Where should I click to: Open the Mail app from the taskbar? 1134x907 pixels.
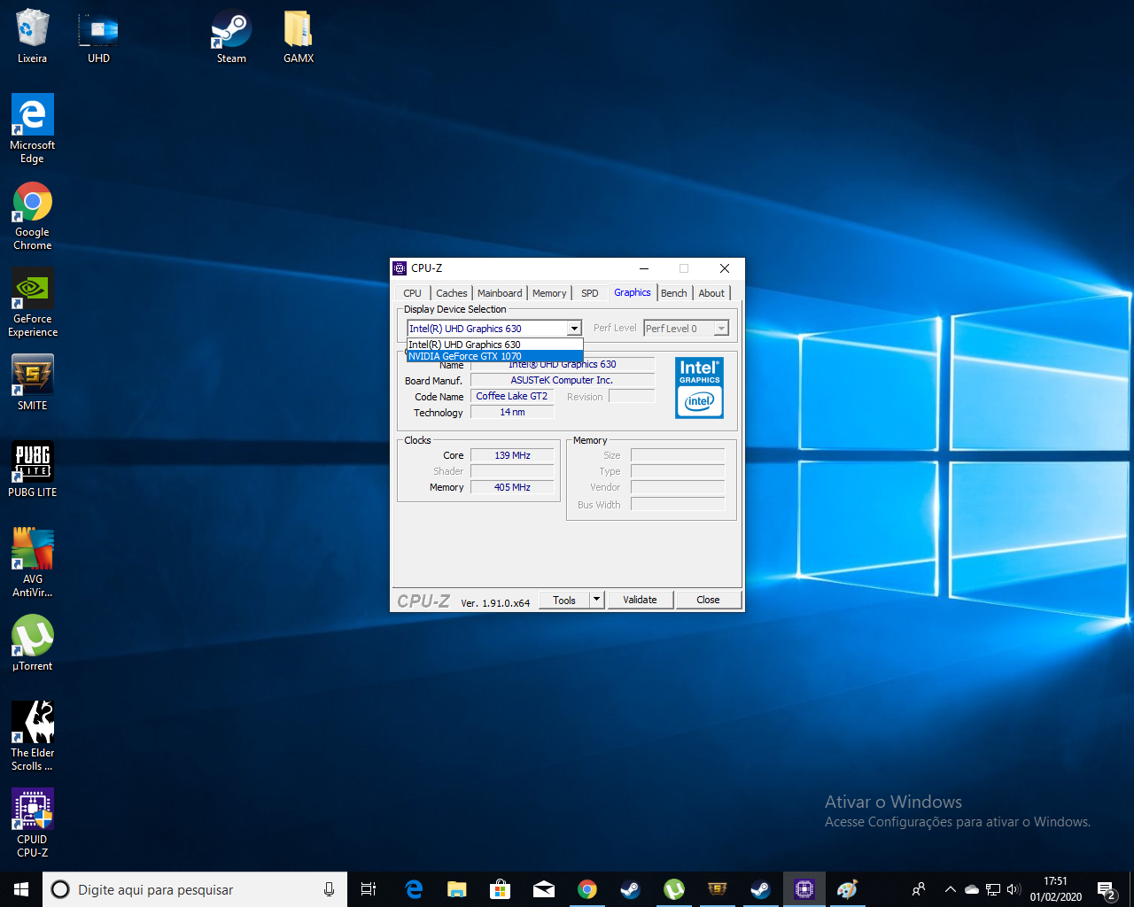(543, 889)
